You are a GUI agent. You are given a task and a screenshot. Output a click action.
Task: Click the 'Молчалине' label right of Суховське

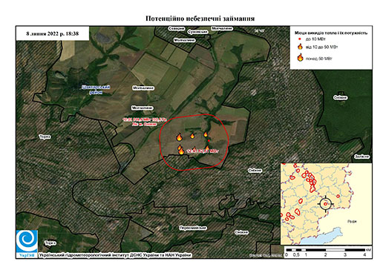click(x=222, y=28)
